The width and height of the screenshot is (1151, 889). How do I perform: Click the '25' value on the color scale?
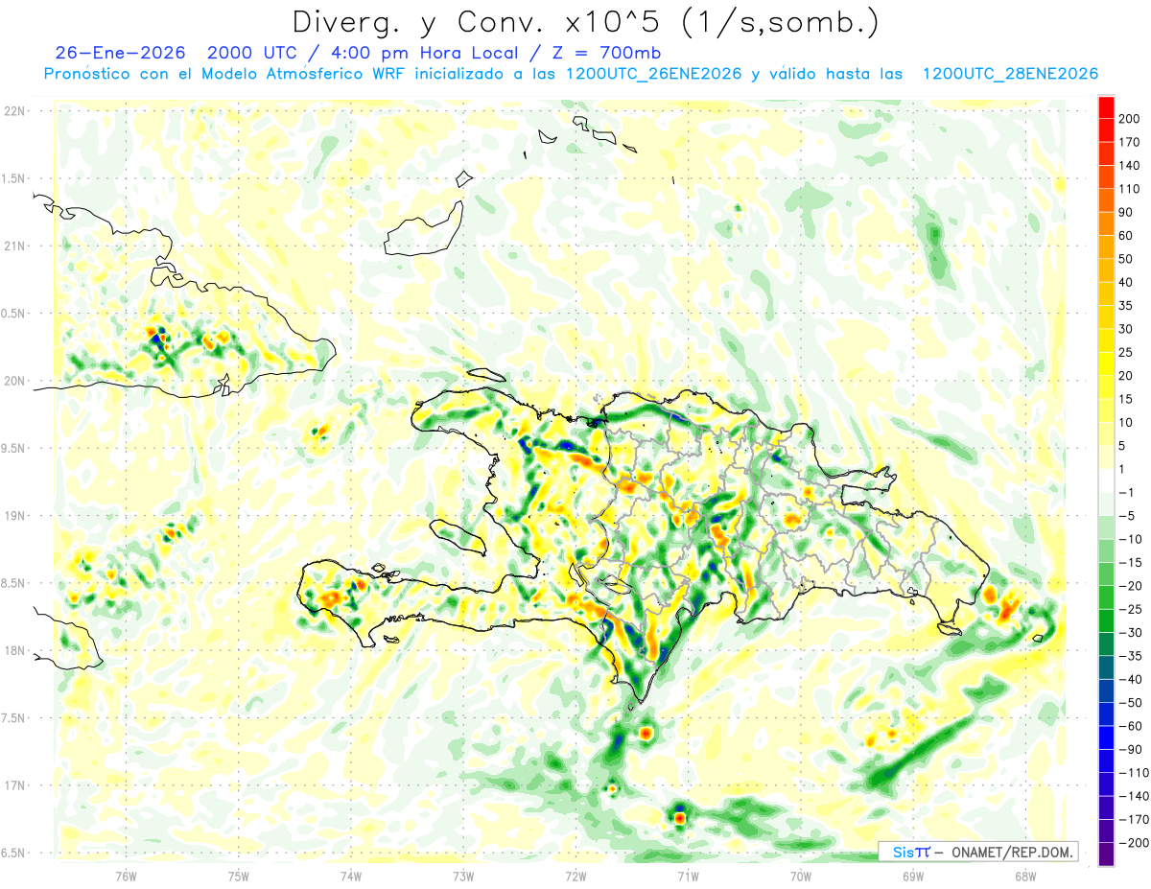tap(1126, 352)
